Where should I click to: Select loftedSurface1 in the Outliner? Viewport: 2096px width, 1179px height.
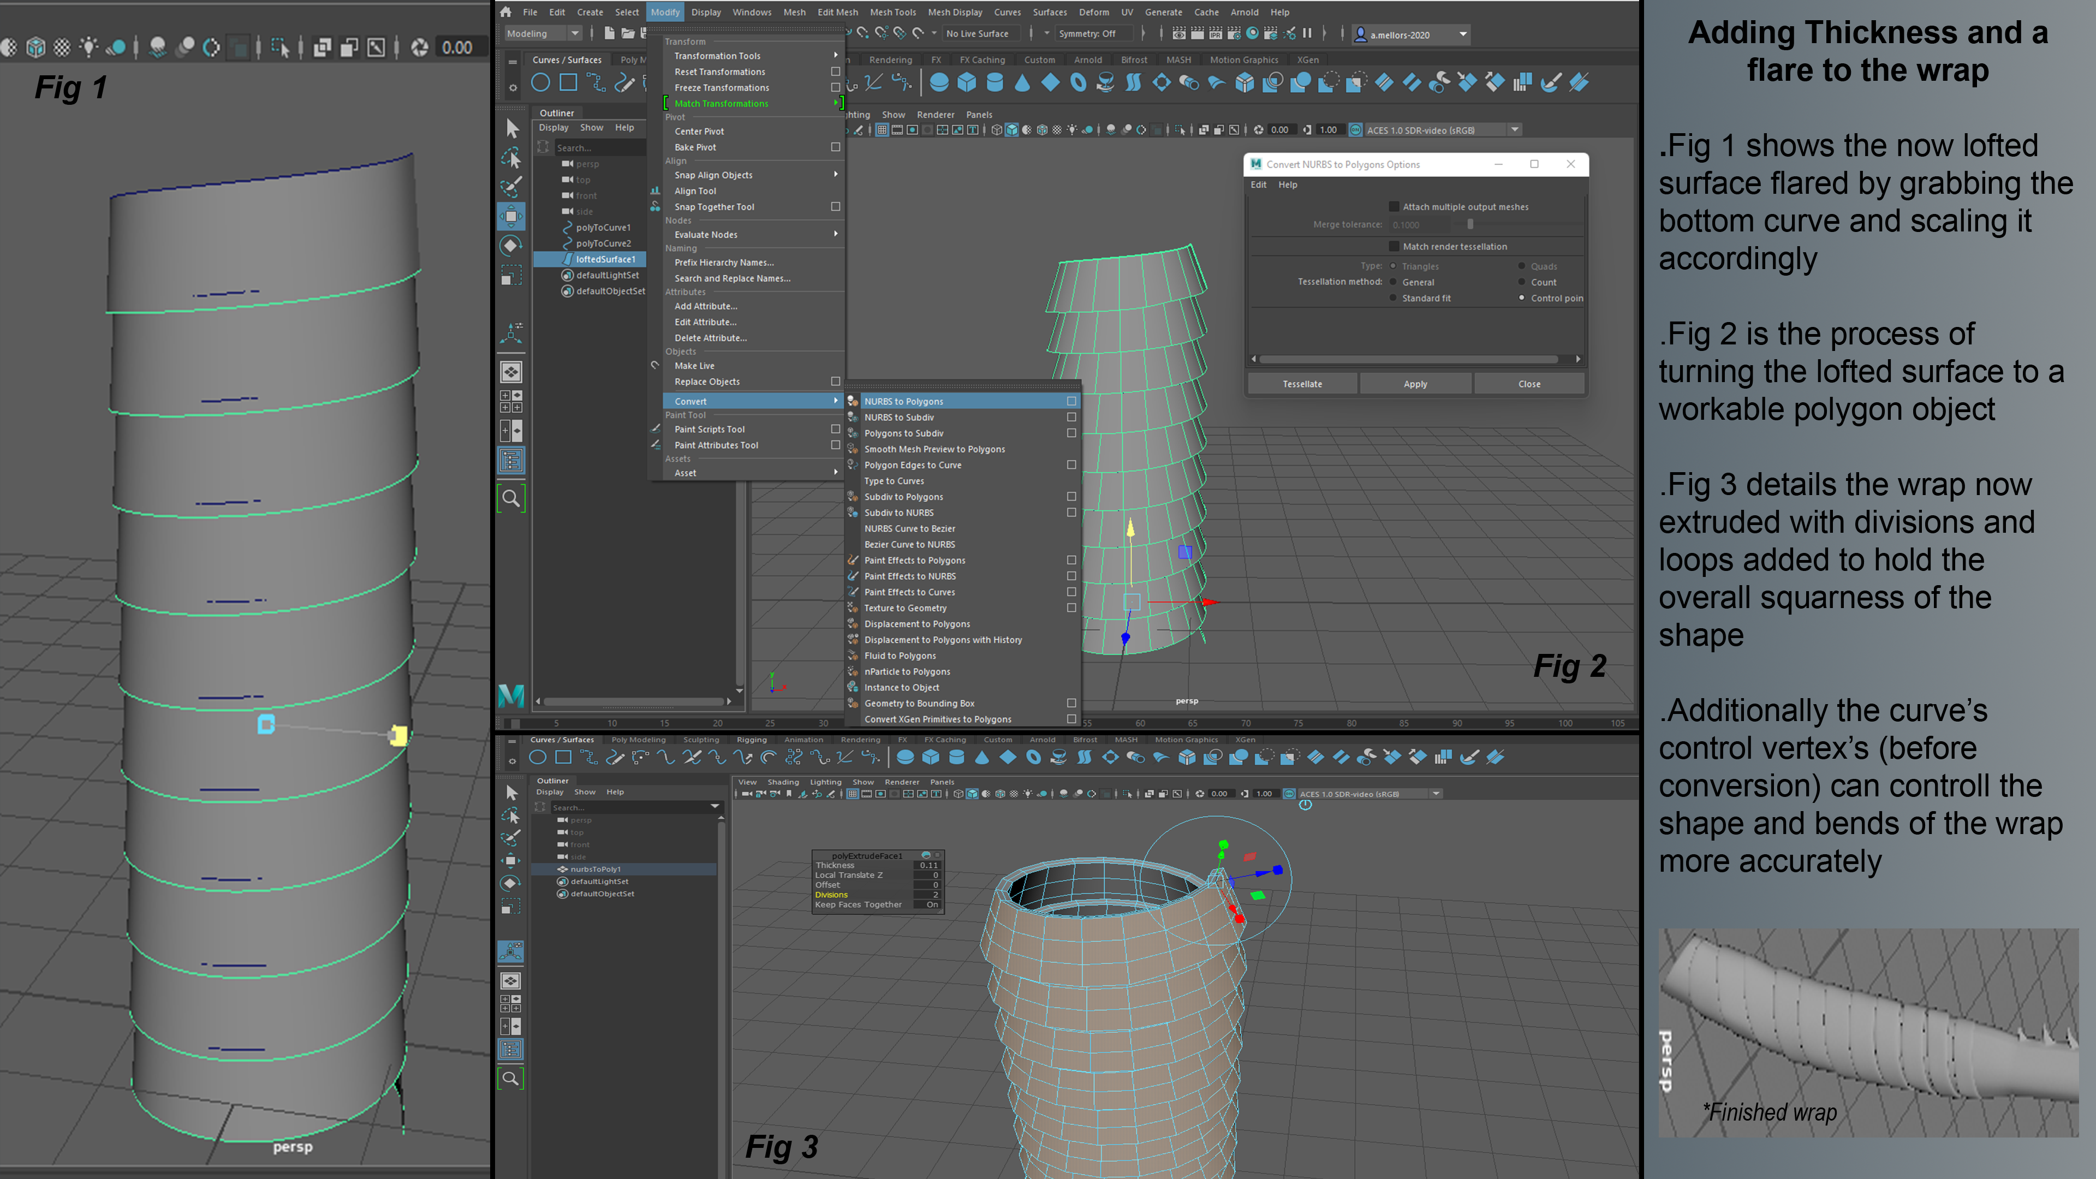pyautogui.click(x=605, y=260)
